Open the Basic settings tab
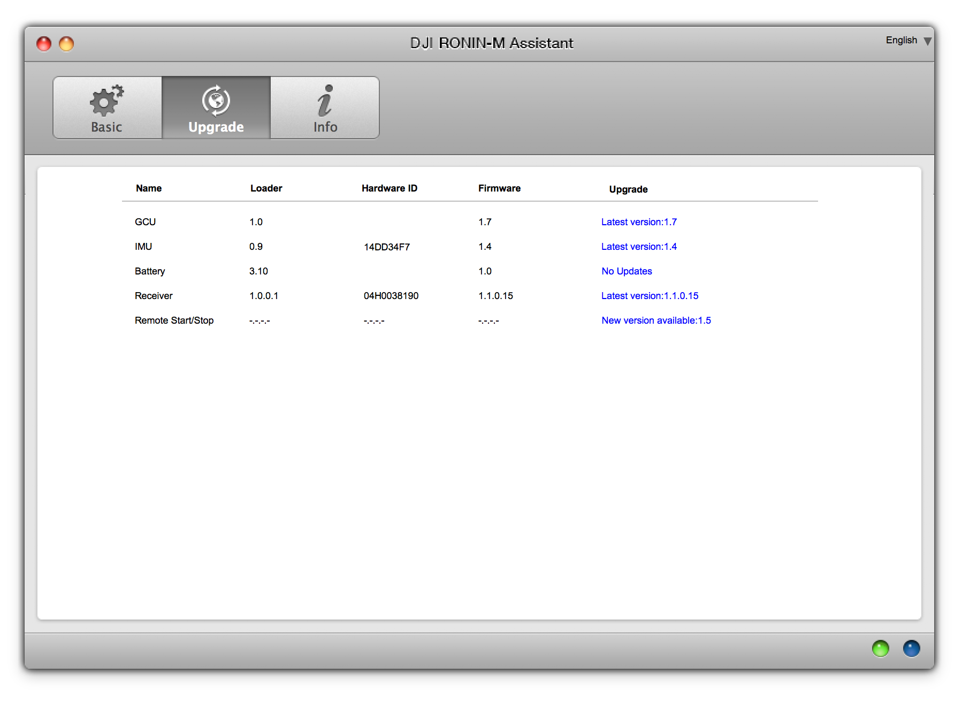Viewport: 962px width, 703px height. 108,108
